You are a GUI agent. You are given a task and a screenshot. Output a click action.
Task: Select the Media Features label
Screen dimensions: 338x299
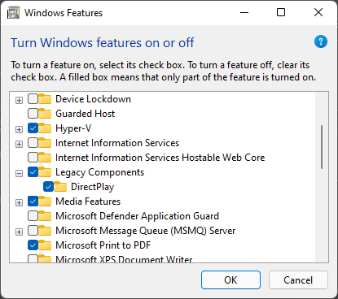point(88,201)
